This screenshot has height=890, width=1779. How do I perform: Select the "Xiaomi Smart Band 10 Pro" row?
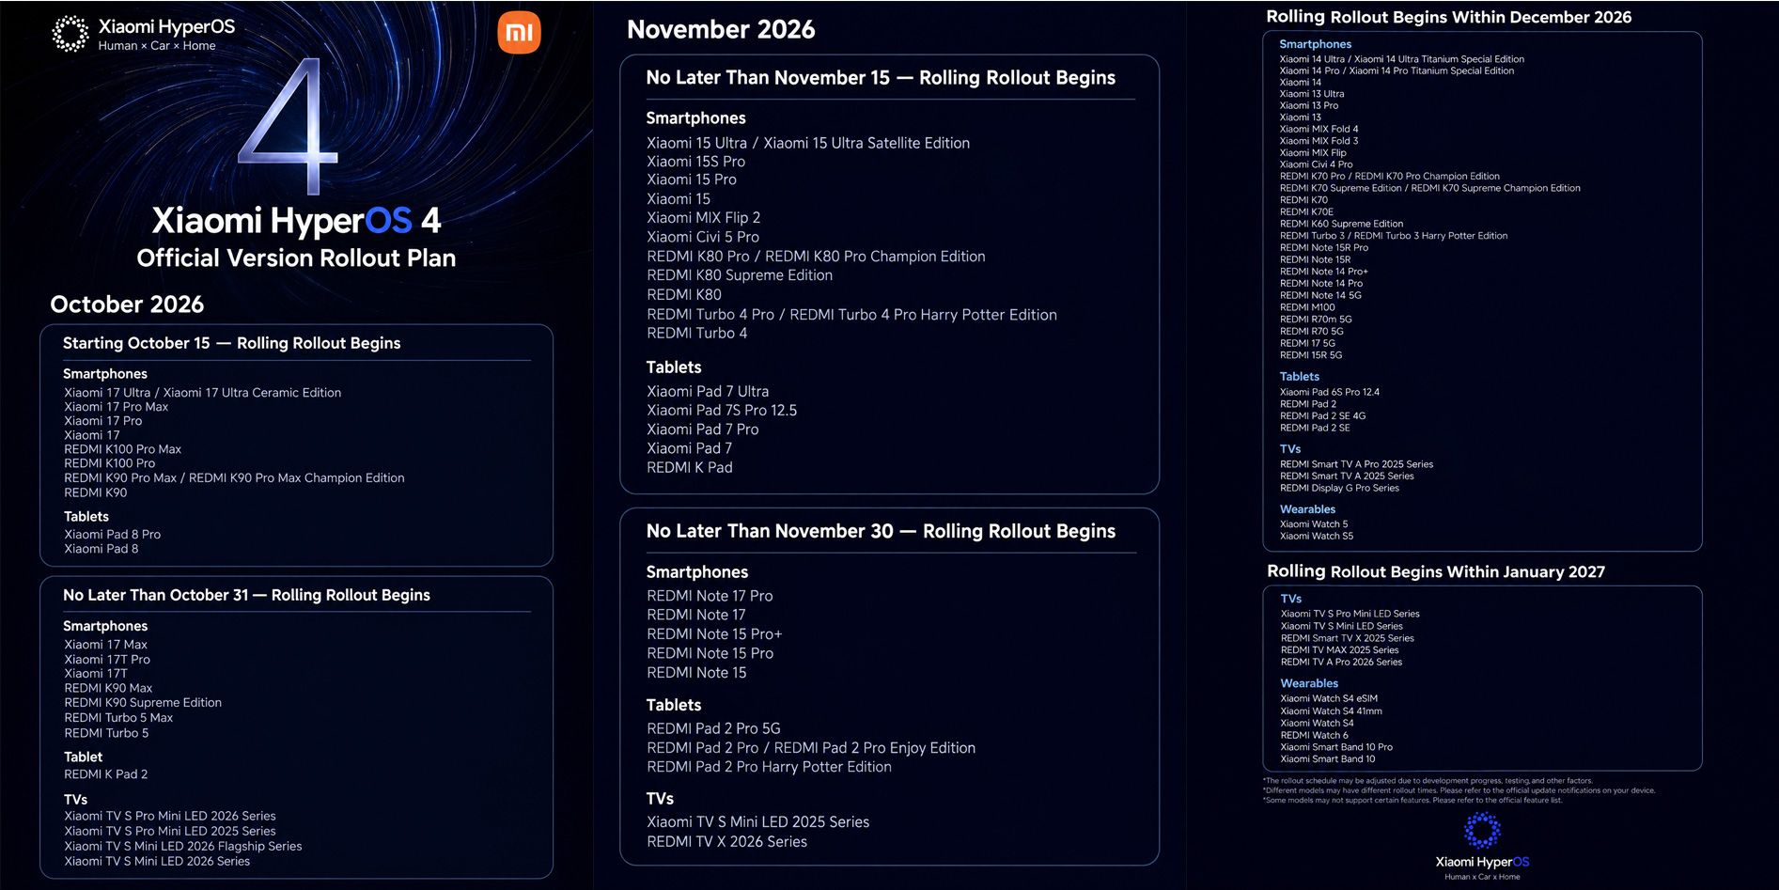click(x=1337, y=747)
